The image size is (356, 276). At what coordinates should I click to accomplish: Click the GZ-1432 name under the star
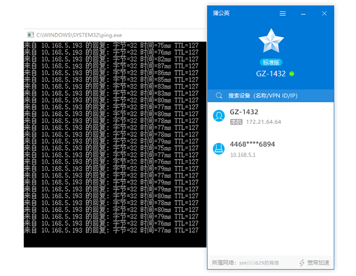(x=271, y=74)
